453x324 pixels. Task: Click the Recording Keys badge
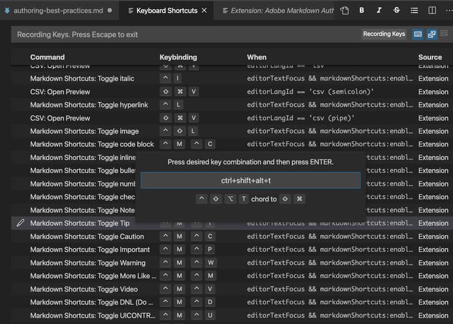tap(384, 34)
